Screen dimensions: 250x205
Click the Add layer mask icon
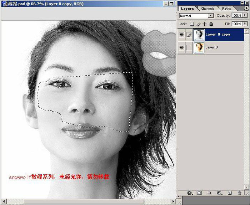pyautogui.click(x=199, y=193)
